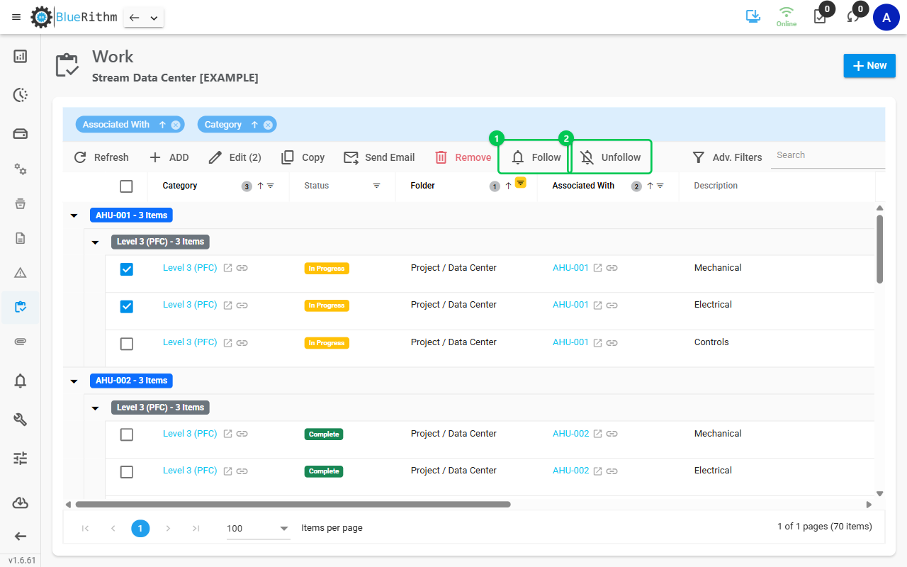This screenshot has width=907, height=567.
Task: Open the gears settings icon in sidebar
Action: [x=21, y=169]
